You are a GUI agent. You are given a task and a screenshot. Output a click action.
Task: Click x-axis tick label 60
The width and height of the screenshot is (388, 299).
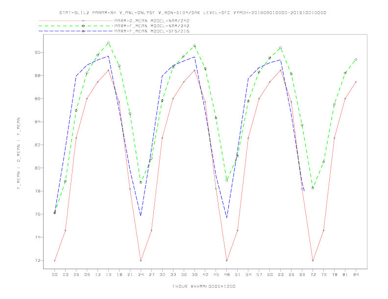point(270,275)
